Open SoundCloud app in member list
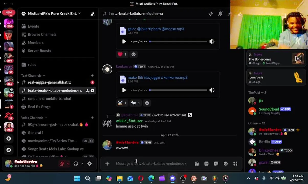 tap(276, 111)
